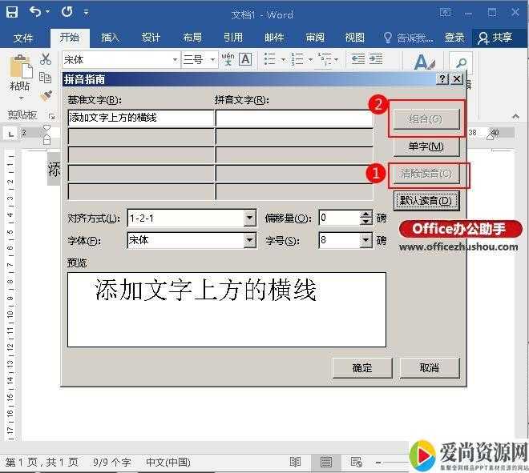Click the Bullets list icon
This screenshot has width=529, height=473.
click(269, 59)
